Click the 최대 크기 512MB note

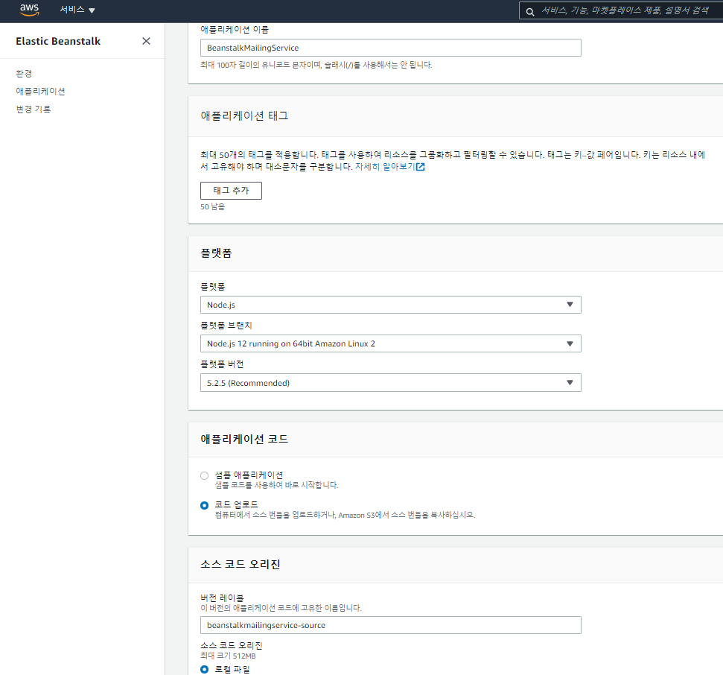228,656
